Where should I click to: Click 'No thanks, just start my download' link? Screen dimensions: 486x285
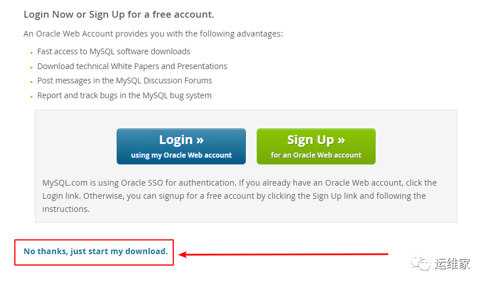95,251
